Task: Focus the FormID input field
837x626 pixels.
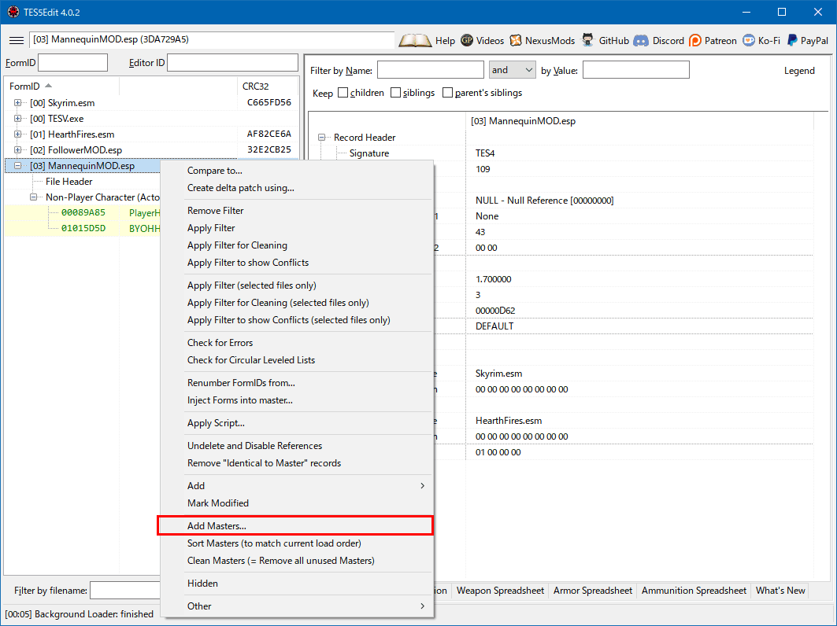Action: tap(73, 62)
